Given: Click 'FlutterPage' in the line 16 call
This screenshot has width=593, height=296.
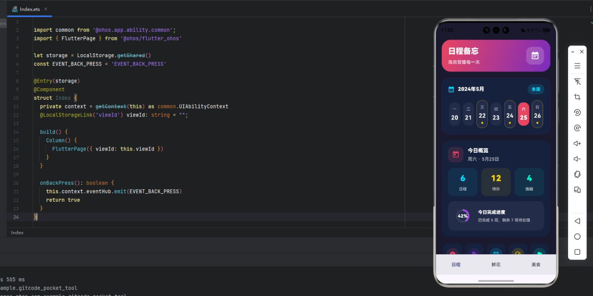Looking at the screenshot, I should pos(69,149).
